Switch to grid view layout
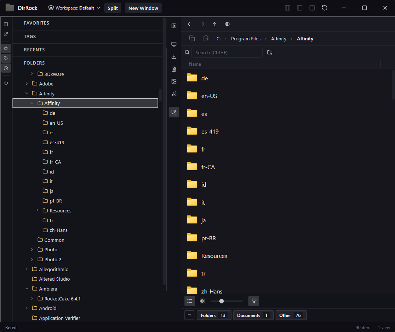395x332 pixels. point(202,301)
